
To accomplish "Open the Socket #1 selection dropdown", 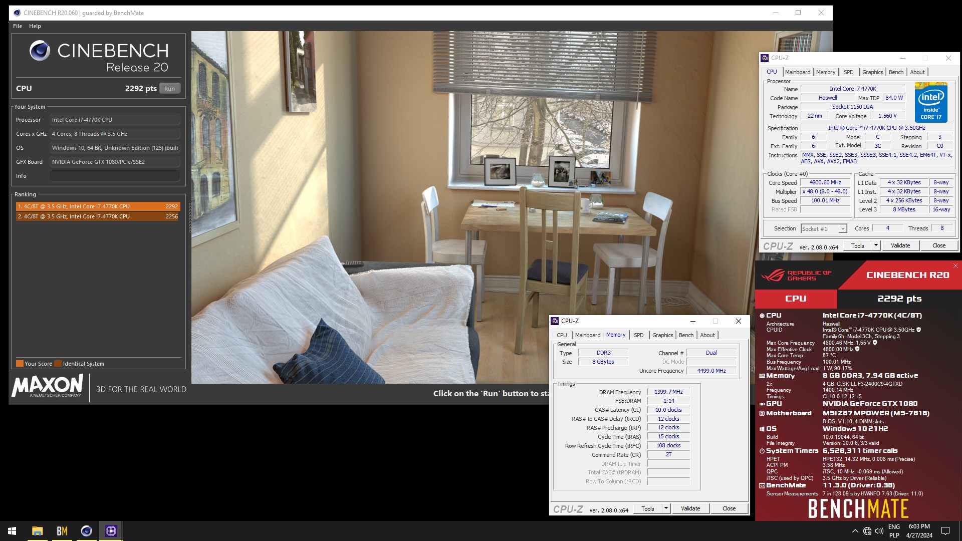I will (824, 229).
